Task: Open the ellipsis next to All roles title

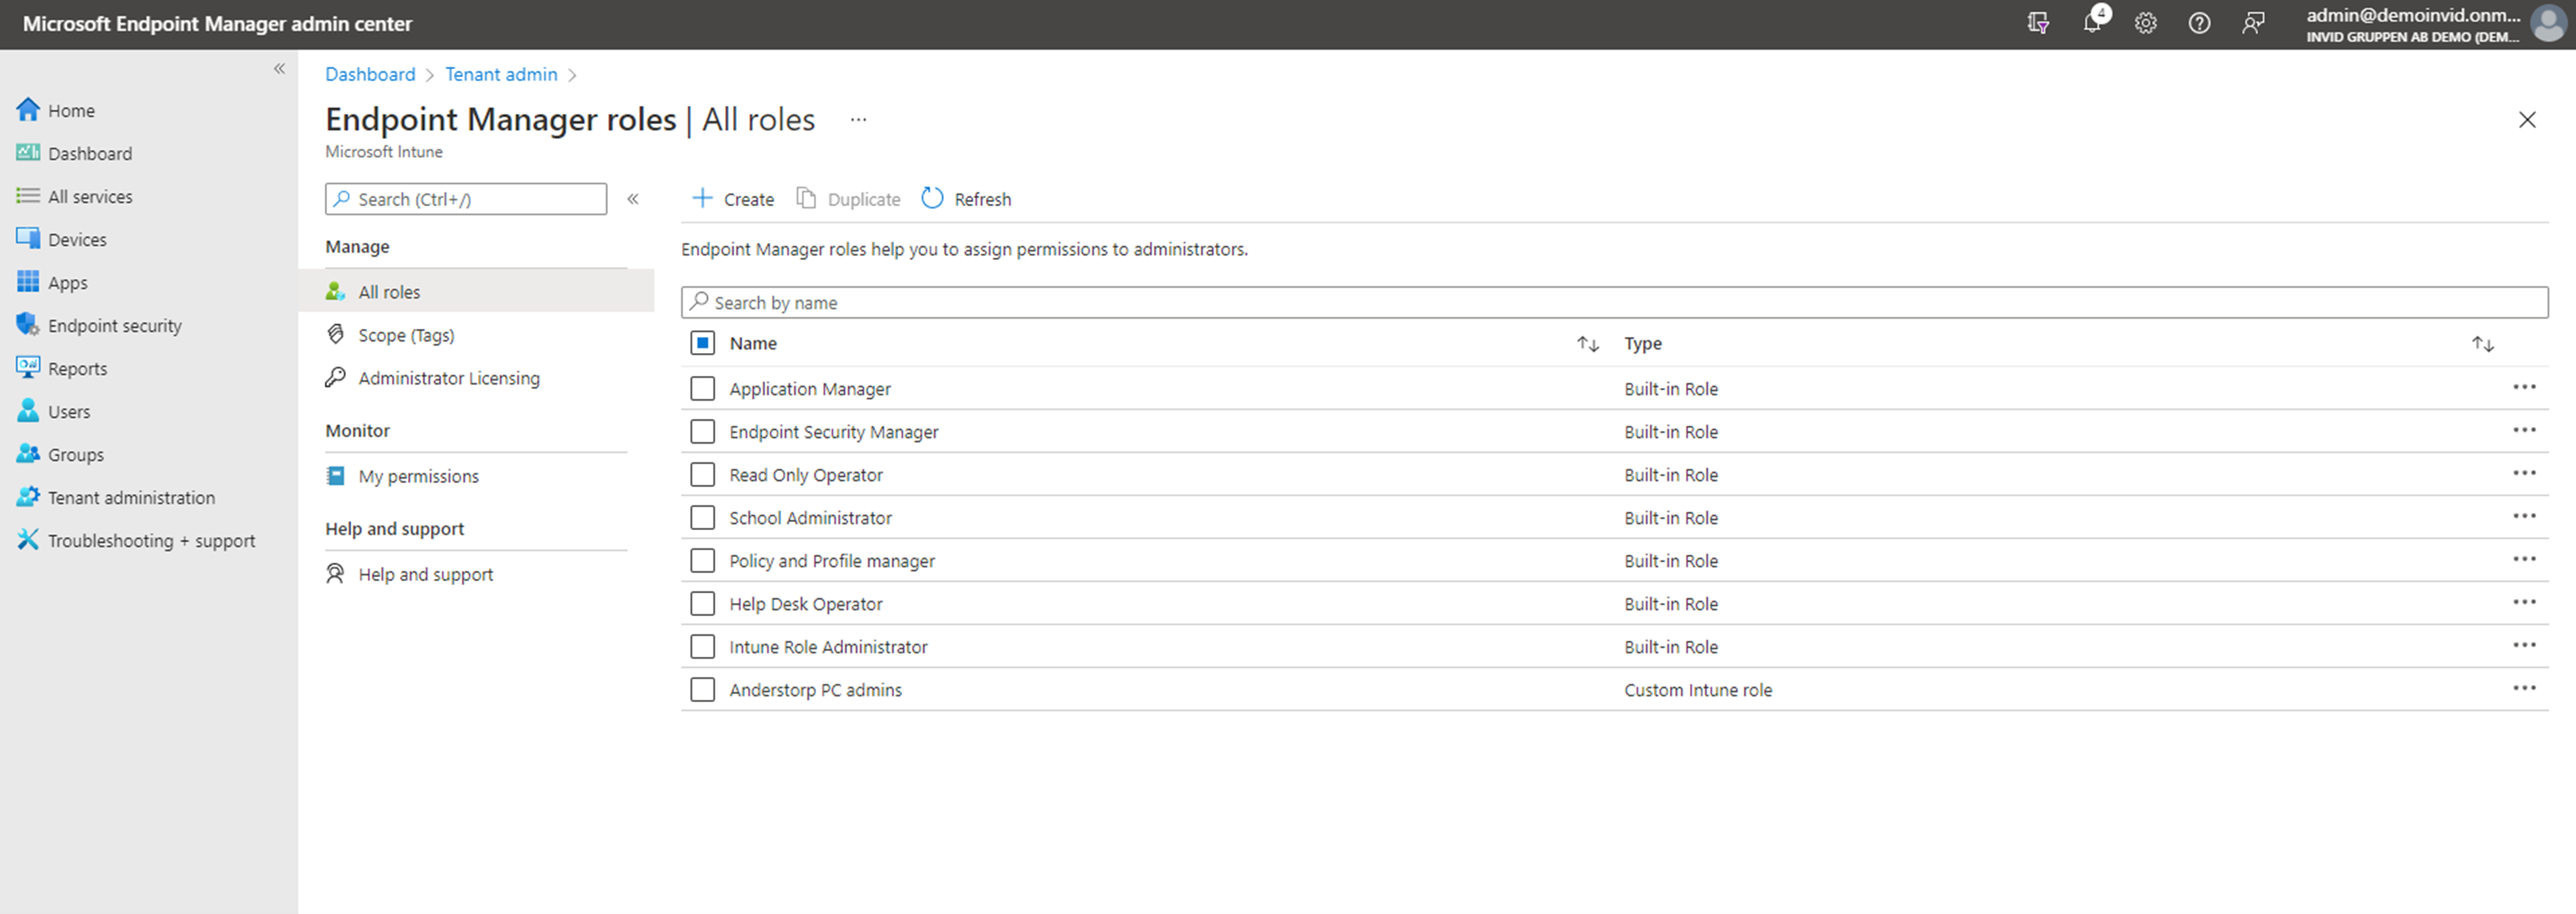Action: [858, 119]
